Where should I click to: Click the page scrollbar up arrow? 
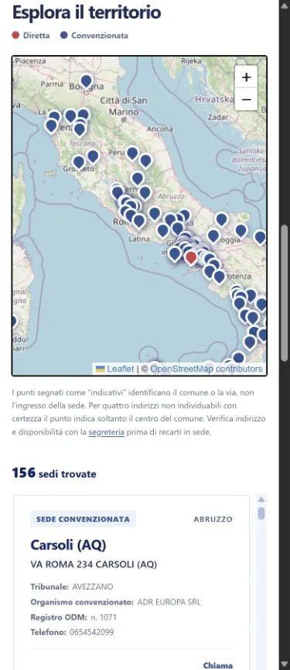[x=285, y=6]
